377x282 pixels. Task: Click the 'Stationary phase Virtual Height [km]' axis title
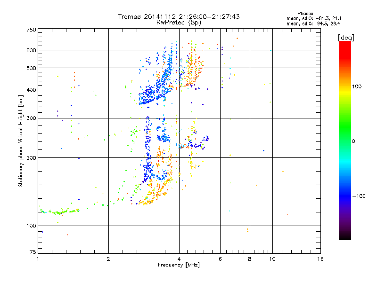[21, 141]
